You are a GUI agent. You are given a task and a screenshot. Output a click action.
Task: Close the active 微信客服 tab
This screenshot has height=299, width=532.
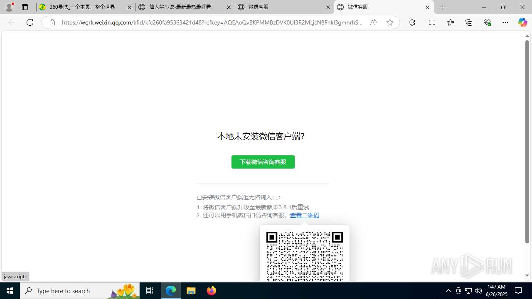click(x=427, y=7)
